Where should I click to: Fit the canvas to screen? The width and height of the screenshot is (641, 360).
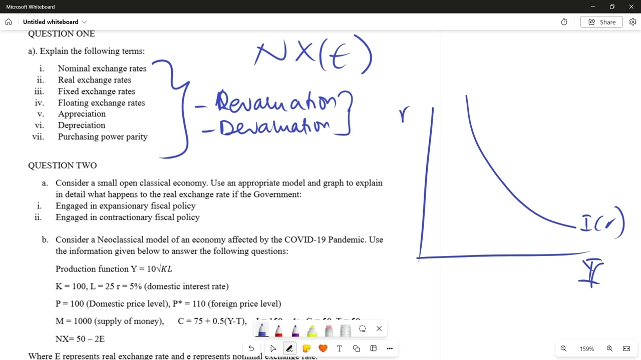(626, 348)
